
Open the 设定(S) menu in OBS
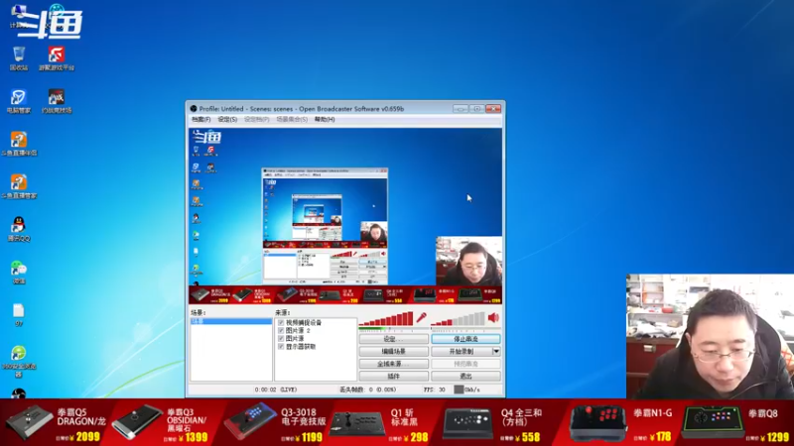tap(227, 120)
